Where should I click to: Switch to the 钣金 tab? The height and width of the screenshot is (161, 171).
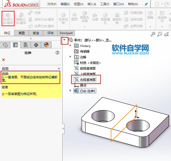pyautogui.click(x=36, y=33)
